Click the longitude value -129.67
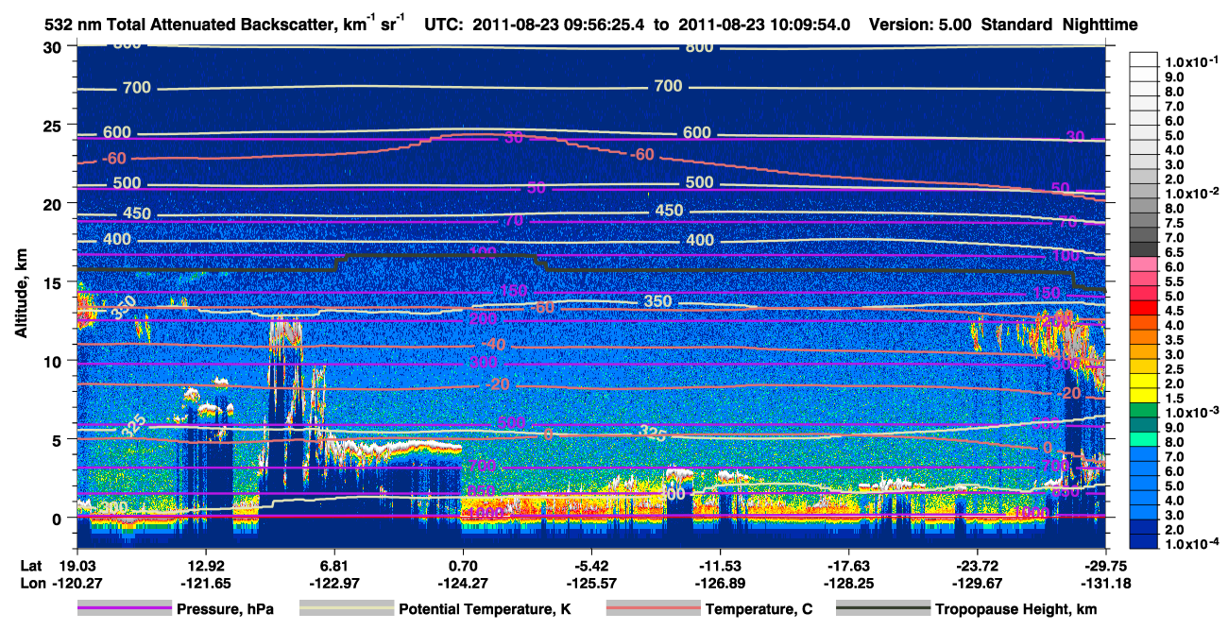Screen dimensions: 1228x630 [x=977, y=582]
